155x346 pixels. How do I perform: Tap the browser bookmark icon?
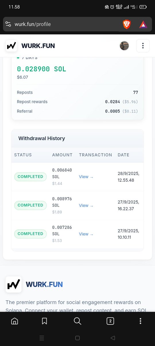[44, 321]
